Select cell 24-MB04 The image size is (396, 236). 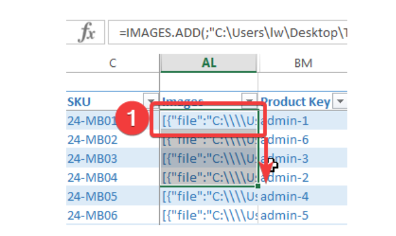(113, 177)
